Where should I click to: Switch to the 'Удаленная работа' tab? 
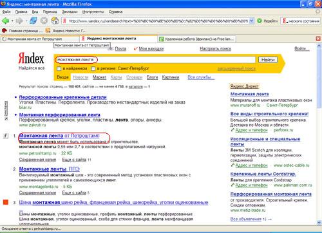point(197,39)
